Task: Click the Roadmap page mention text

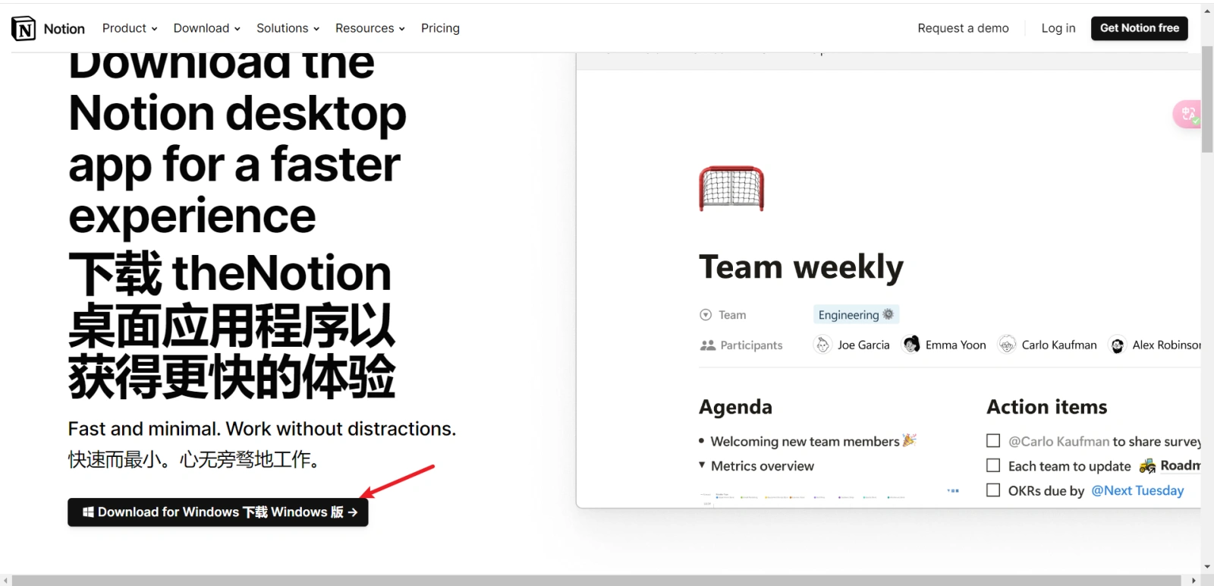Action: pos(1180,465)
